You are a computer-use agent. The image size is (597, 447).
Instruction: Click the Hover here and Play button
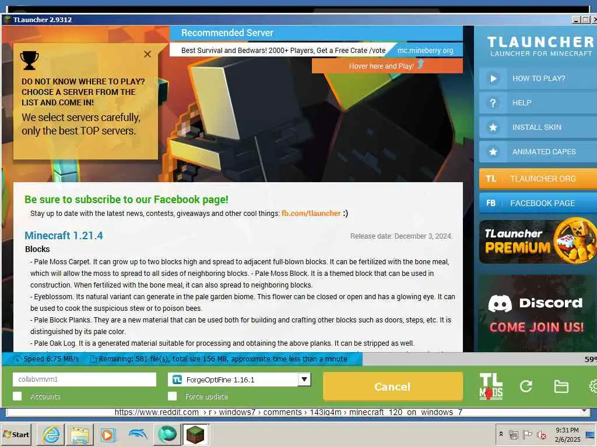click(387, 66)
